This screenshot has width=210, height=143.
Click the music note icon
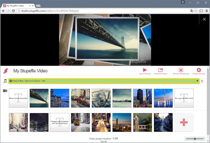tap(5, 81)
